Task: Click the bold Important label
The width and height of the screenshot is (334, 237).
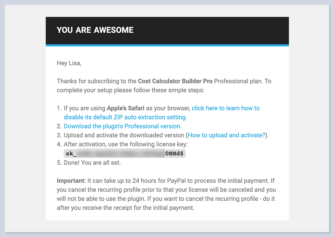Action: [71, 181]
